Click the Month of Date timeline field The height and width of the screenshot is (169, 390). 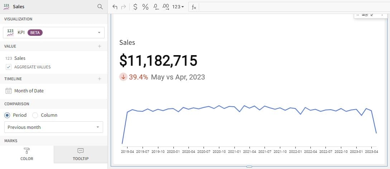29,91
